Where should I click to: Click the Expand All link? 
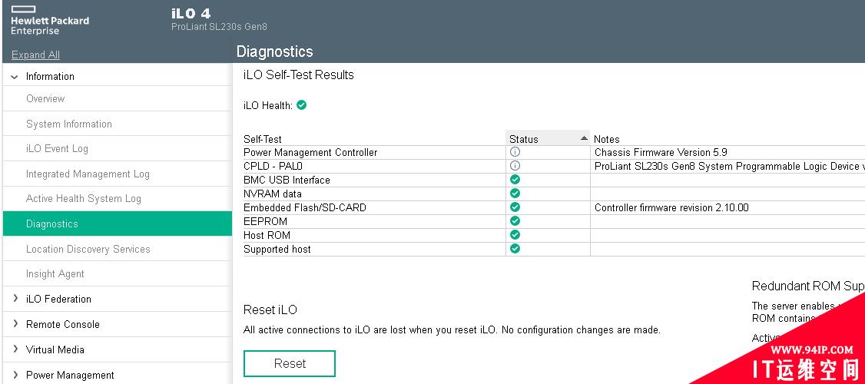tap(35, 55)
